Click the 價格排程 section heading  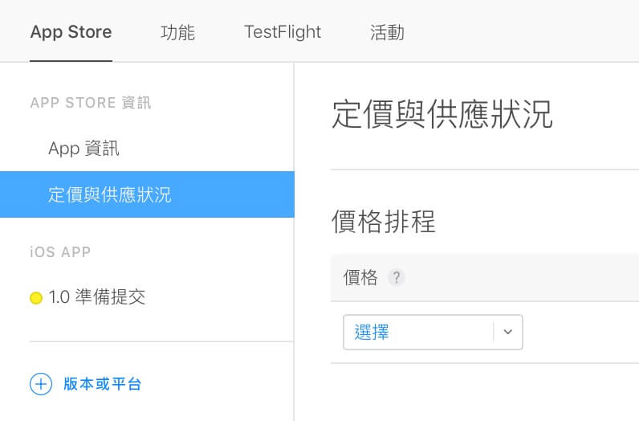[384, 221]
